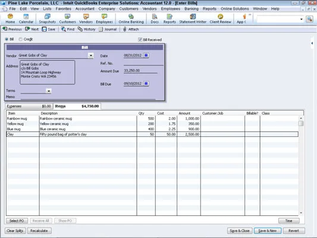The height and width of the screenshot is (238, 317).
Task: Click the Ref. No. input field
Action: pyautogui.click(x=143, y=63)
